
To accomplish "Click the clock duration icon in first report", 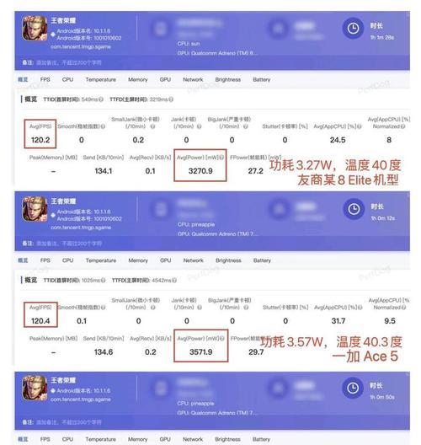I will 353,29.
